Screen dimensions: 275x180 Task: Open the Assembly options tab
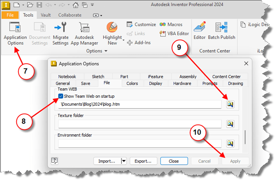coord(188,77)
